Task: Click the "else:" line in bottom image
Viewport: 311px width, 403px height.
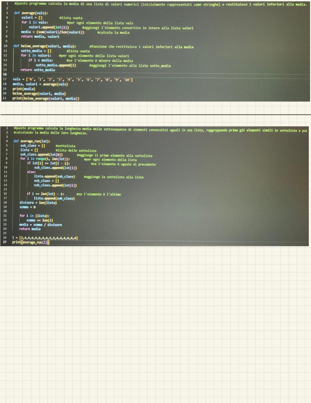Action: tap(31, 172)
